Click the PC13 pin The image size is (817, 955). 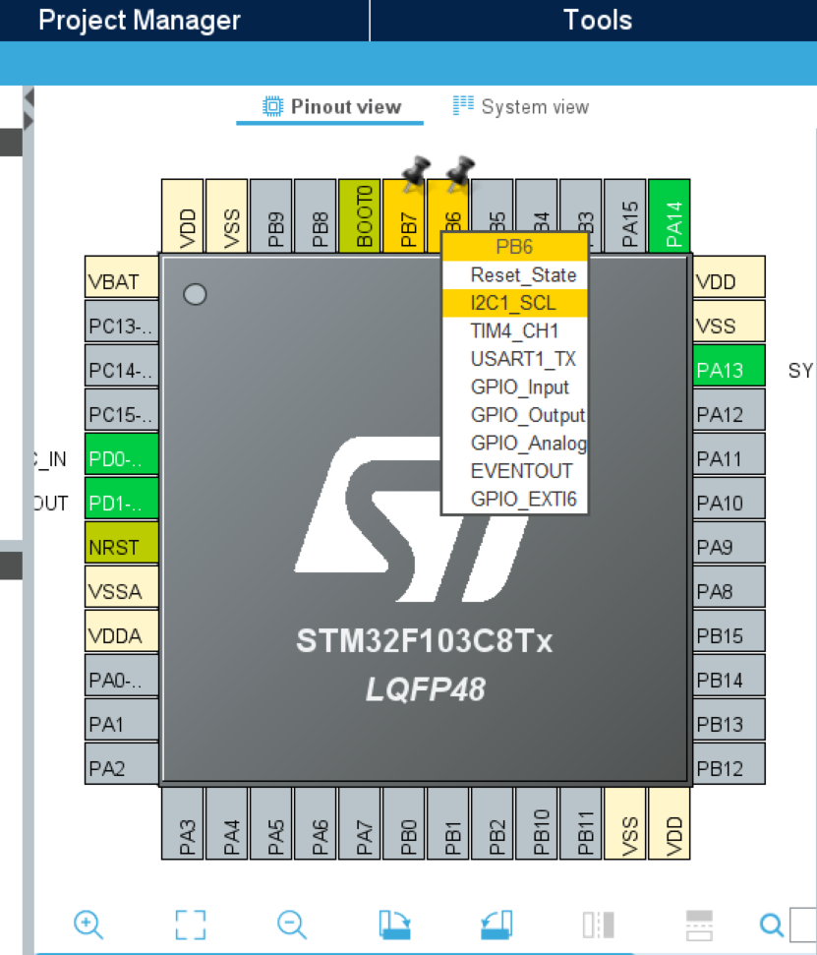(x=122, y=321)
